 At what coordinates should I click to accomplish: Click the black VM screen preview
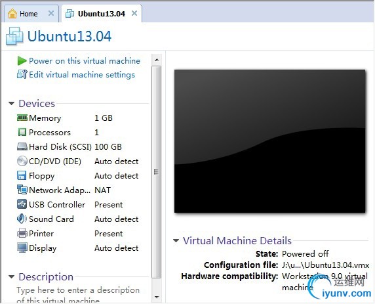coord(269,141)
